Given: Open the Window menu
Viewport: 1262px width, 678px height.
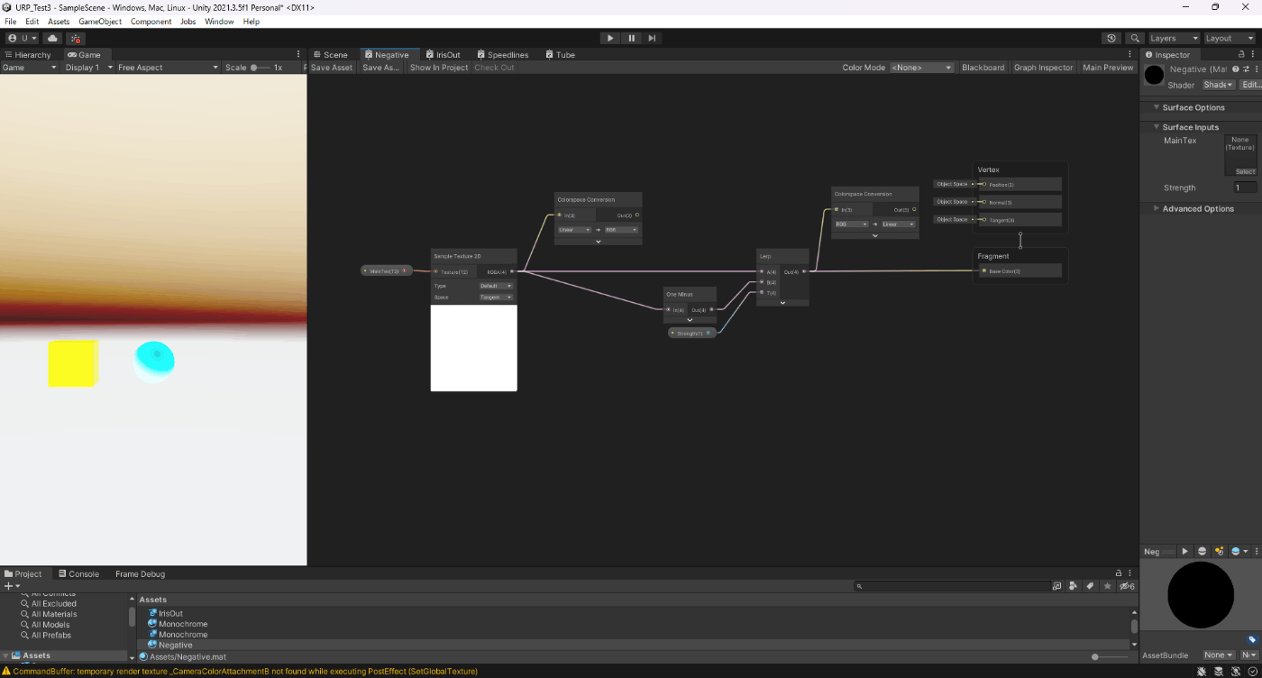Looking at the screenshot, I should (219, 22).
